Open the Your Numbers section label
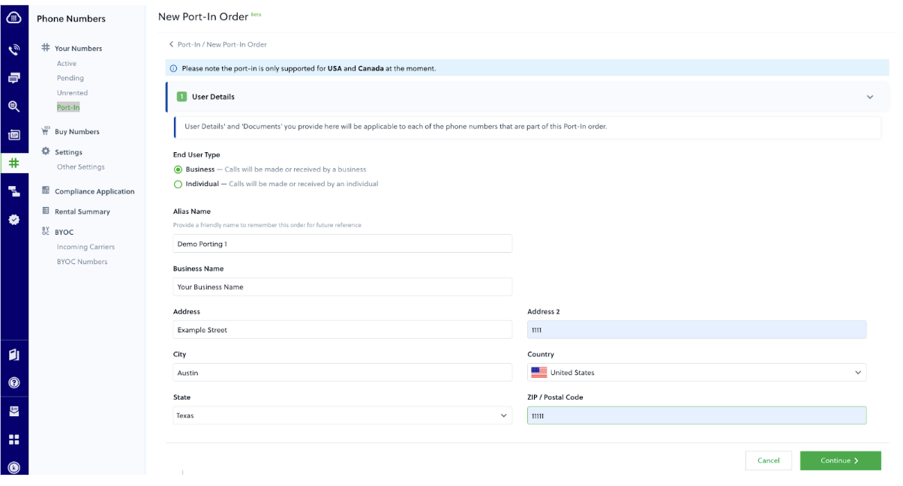The width and height of the screenshot is (903, 486). click(78, 49)
